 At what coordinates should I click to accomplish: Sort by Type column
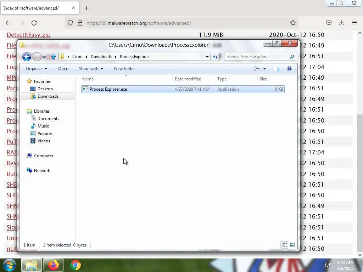click(236, 79)
